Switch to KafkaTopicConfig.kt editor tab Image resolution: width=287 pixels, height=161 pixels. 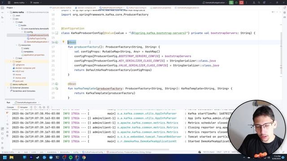136,8
